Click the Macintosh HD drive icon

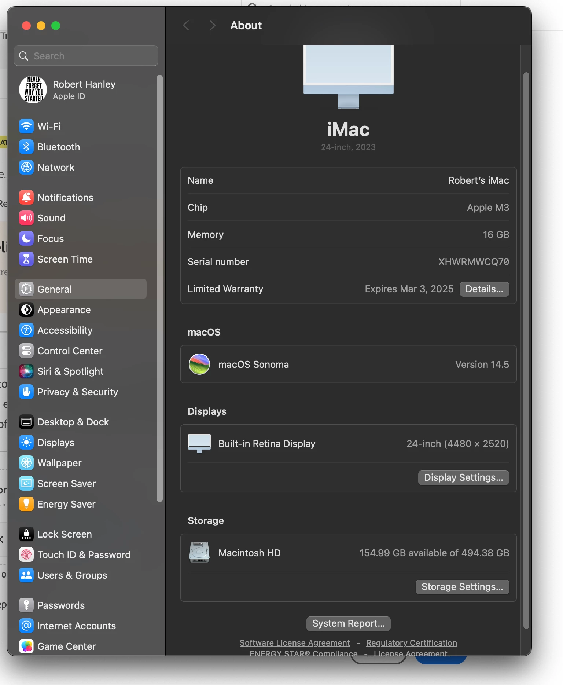(199, 552)
